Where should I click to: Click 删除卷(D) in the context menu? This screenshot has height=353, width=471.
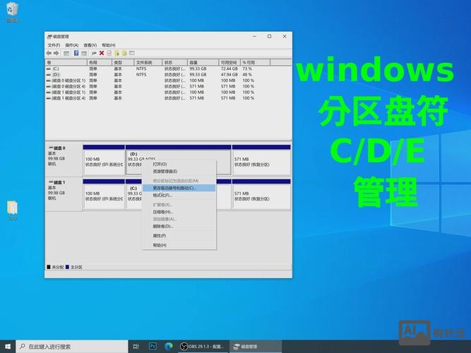(x=163, y=226)
